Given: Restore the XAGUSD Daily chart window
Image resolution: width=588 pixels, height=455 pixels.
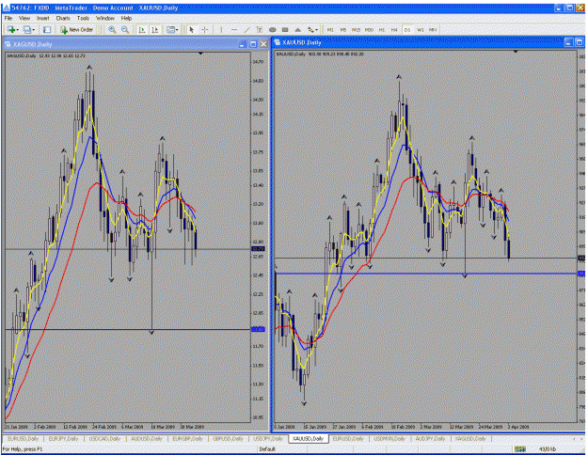Looking at the screenshot, I should pyautogui.click(x=253, y=44).
